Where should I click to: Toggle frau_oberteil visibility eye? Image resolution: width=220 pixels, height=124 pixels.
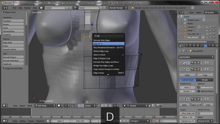(207, 37)
